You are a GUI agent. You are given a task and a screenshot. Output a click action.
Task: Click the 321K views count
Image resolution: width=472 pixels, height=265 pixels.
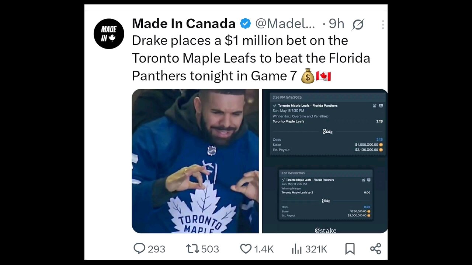click(316, 249)
